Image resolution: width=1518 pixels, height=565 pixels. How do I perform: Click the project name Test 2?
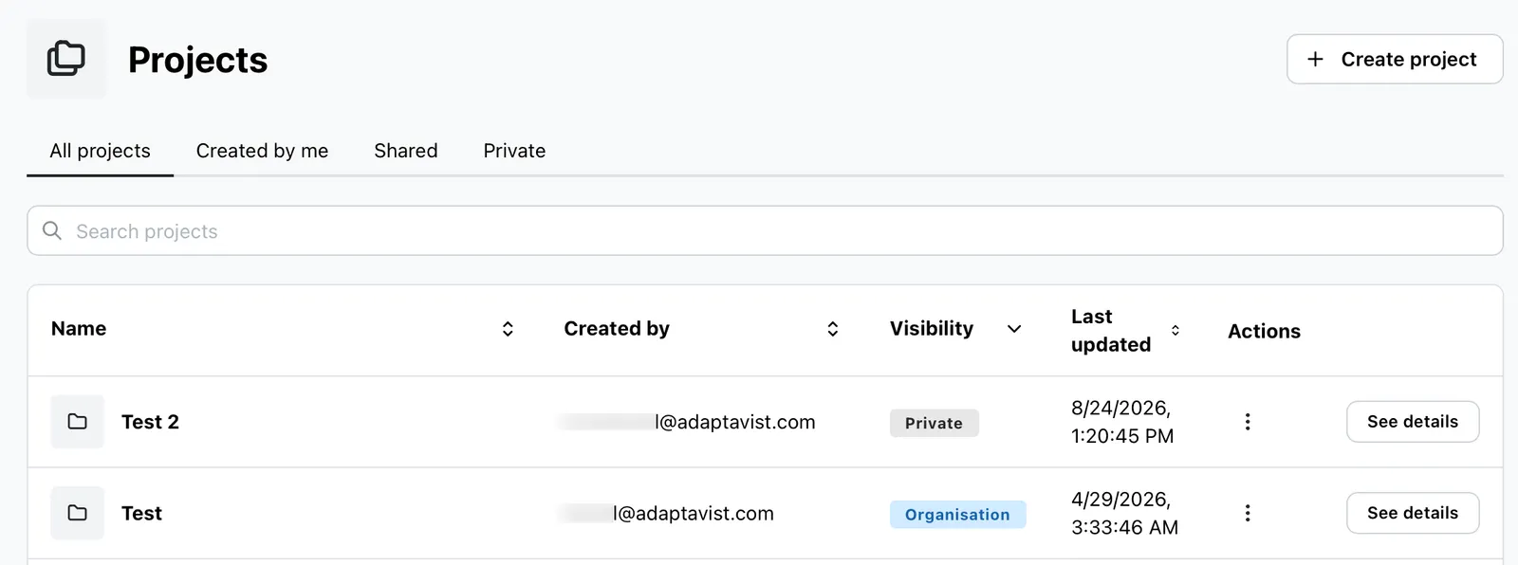click(150, 422)
